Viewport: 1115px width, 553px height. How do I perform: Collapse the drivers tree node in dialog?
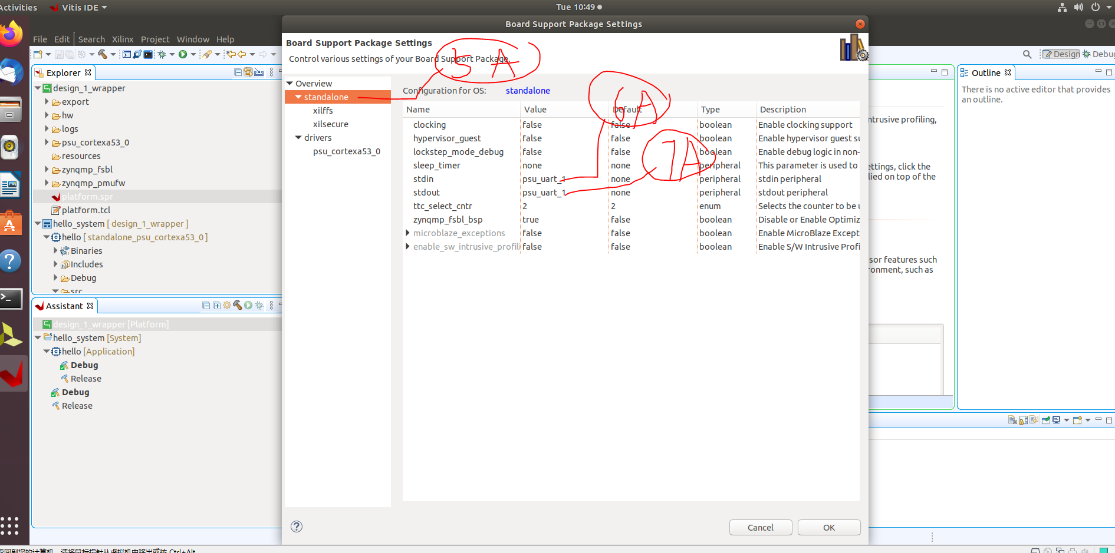point(298,138)
